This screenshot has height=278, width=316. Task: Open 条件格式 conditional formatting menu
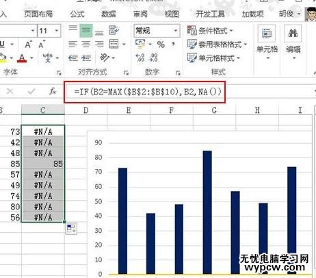click(210, 31)
